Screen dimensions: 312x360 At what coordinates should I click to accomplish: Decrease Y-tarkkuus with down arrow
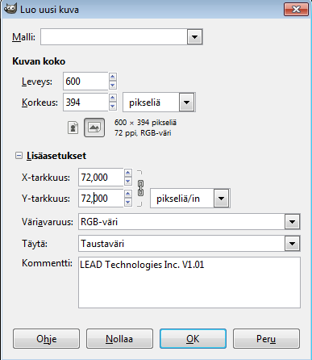point(128,203)
